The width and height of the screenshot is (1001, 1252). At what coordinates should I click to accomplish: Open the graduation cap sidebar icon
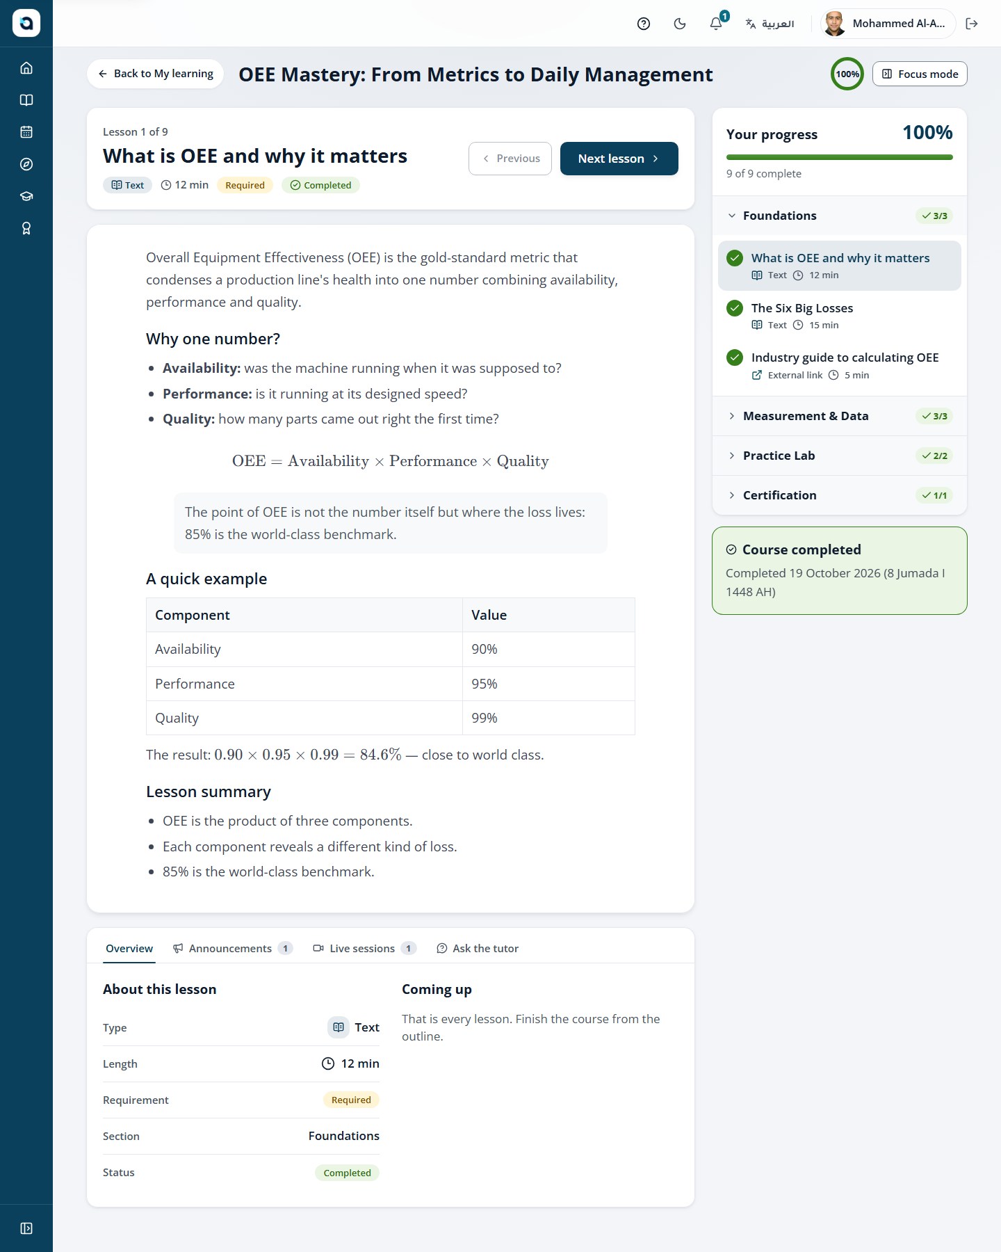(26, 196)
